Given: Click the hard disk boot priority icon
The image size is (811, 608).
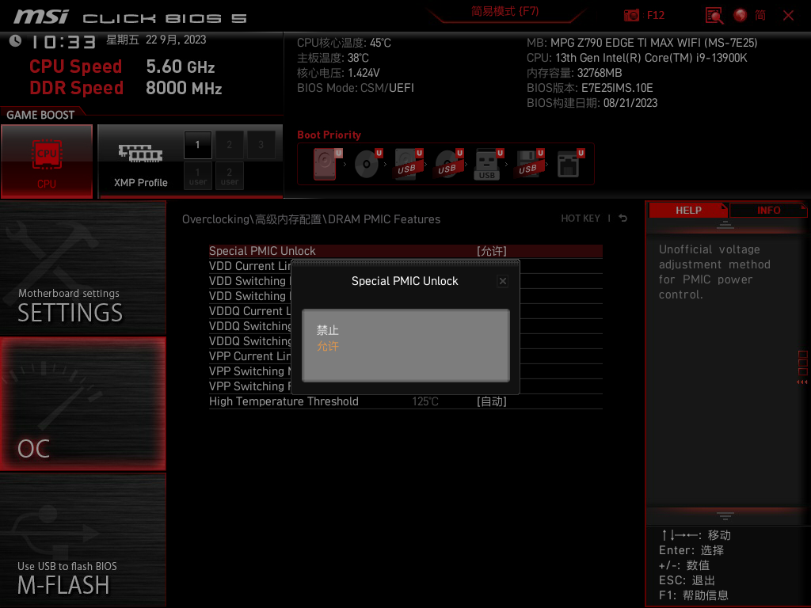Looking at the screenshot, I should pos(327,164).
